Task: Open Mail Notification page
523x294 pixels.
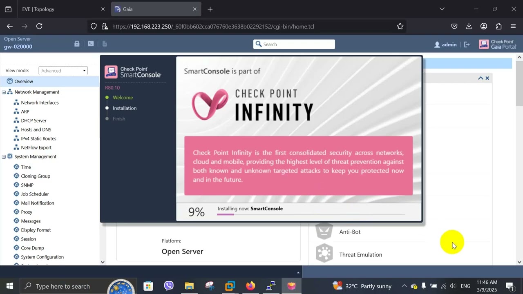Action: [x=37, y=203]
